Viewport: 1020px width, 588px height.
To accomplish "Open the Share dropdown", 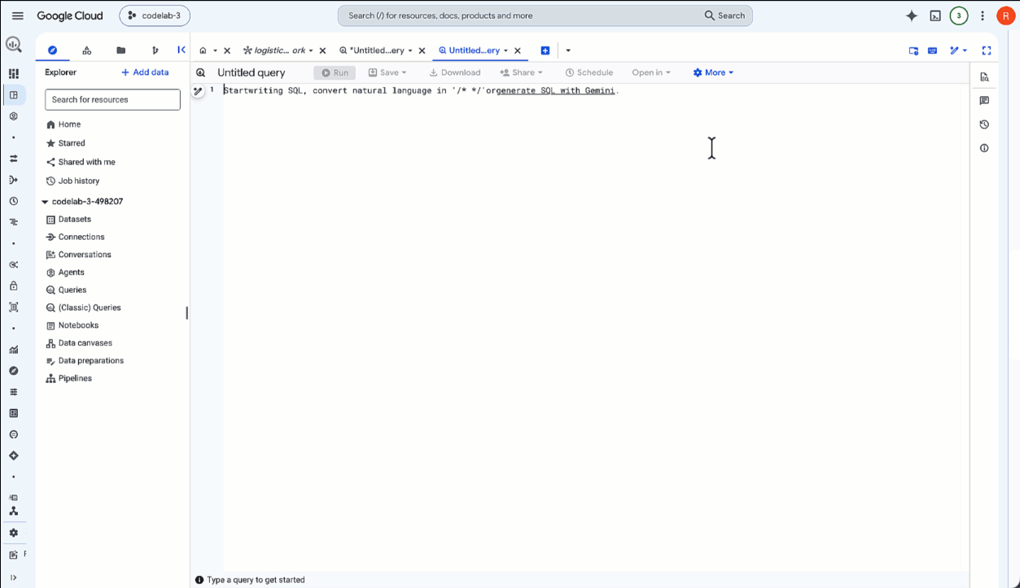I will click(x=521, y=72).
